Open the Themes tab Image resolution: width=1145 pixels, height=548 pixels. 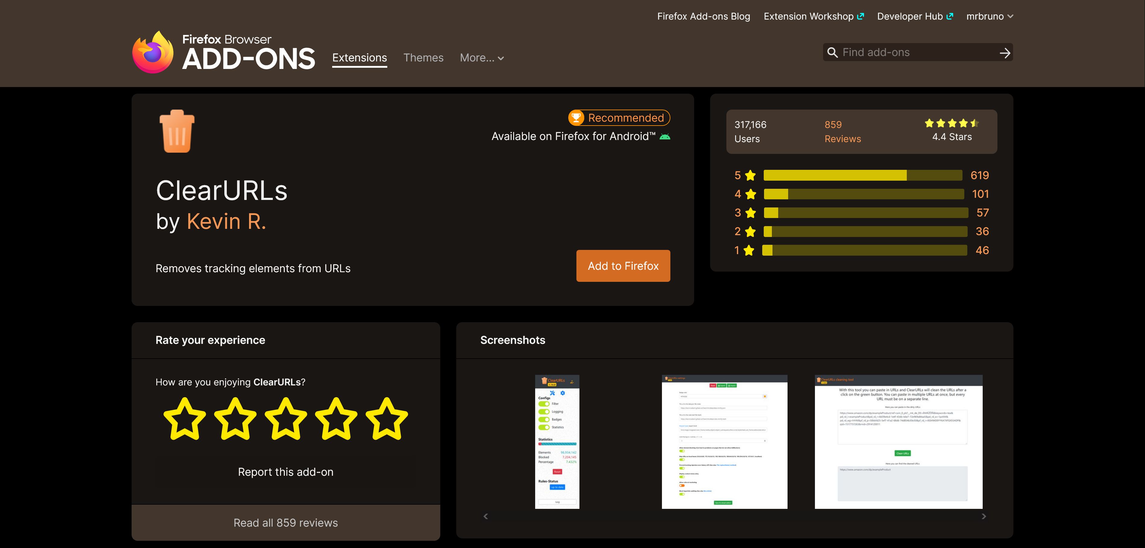coord(423,58)
